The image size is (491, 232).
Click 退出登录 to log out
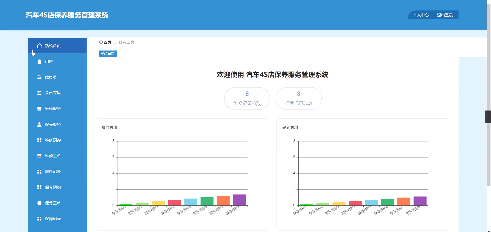point(445,15)
